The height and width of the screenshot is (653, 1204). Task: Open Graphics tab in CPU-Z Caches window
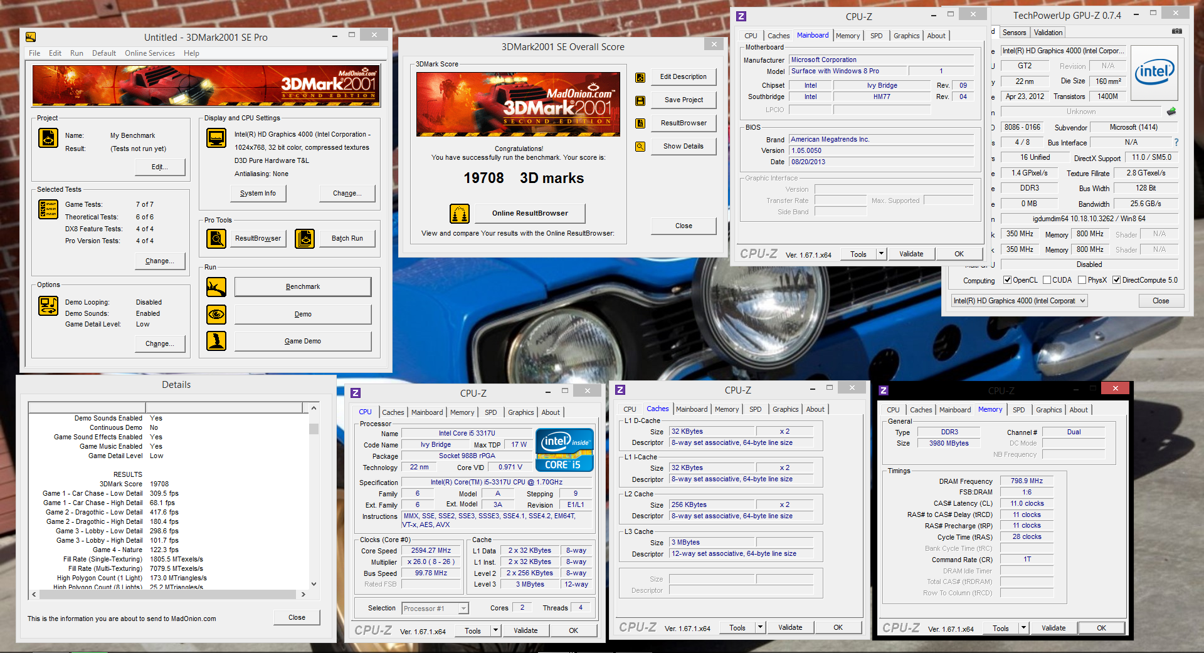tap(785, 409)
